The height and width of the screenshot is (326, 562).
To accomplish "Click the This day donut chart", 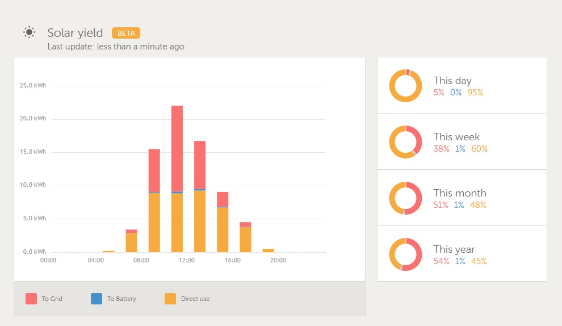I will pos(405,86).
